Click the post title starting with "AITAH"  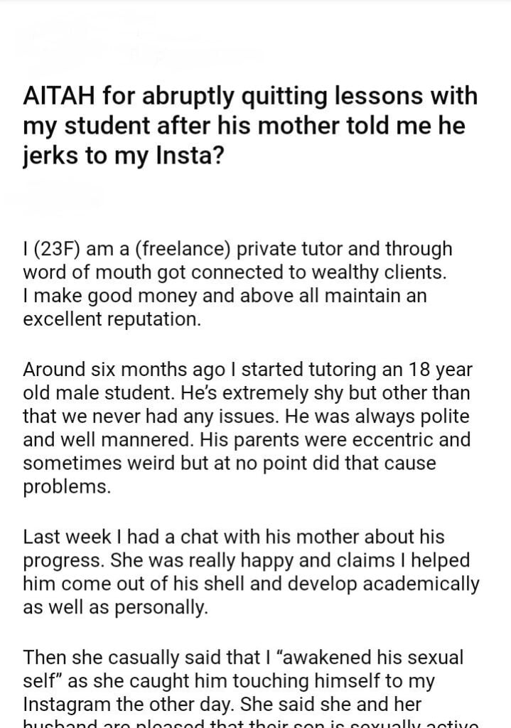click(x=250, y=125)
